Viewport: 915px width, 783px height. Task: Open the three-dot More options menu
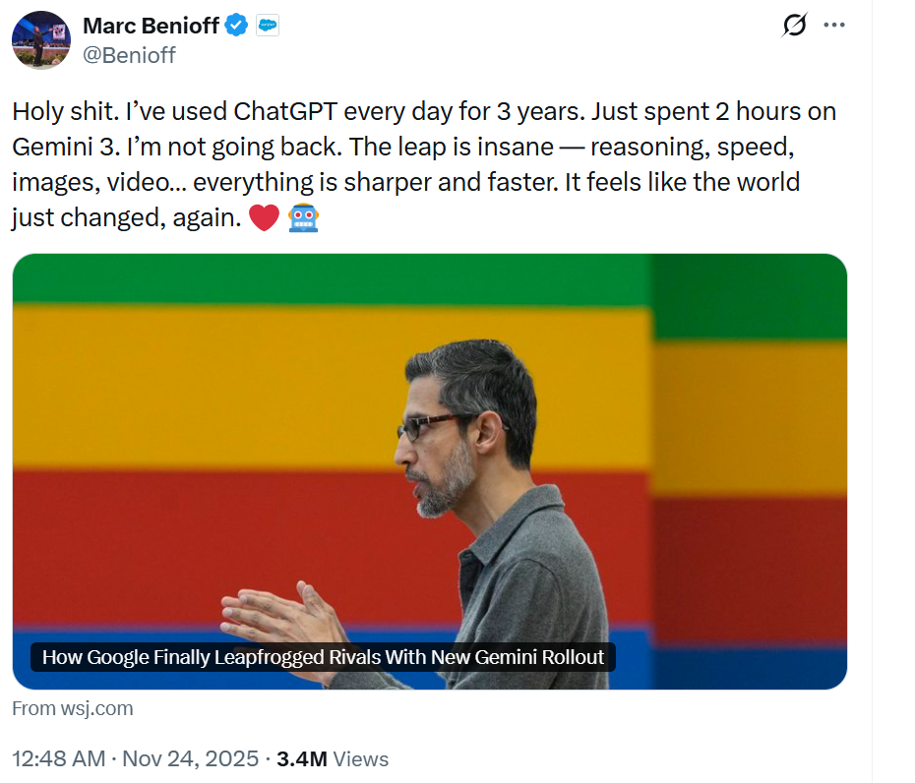(x=833, y=26)
